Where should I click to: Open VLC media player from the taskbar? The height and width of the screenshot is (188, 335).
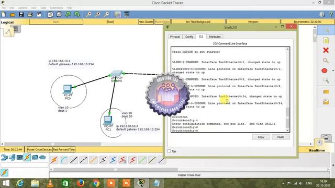click(50, 183)
